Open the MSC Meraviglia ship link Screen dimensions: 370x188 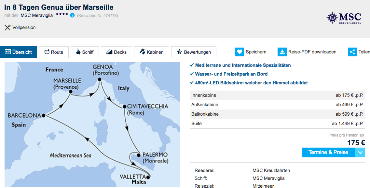(x=36, y=16)
